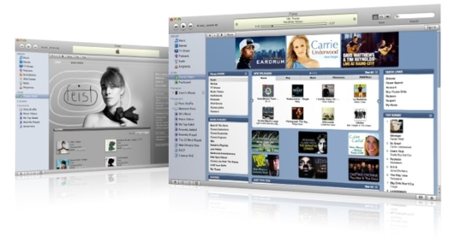455x242 pixels.
Task: Click repeat button in bottom bar
Action: click(x=190, y=183)
